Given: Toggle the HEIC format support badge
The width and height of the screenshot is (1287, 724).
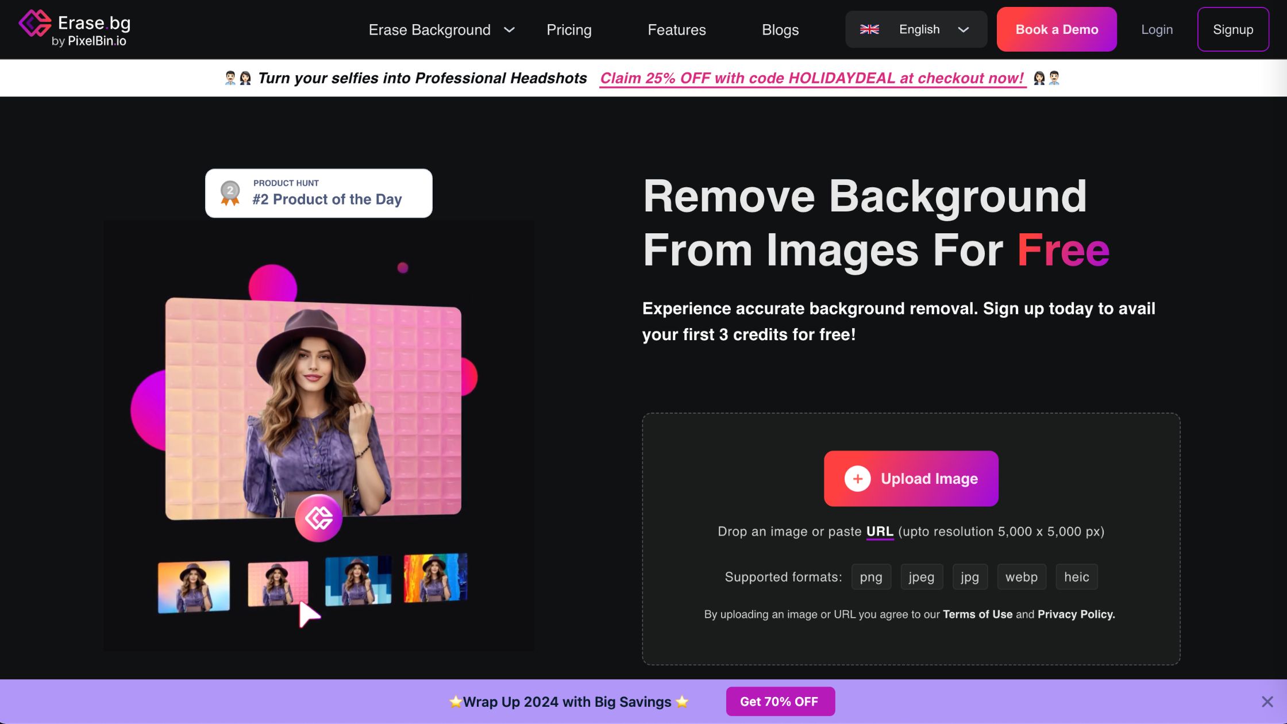Looking at the screenshot, I should click(1076, 576).
